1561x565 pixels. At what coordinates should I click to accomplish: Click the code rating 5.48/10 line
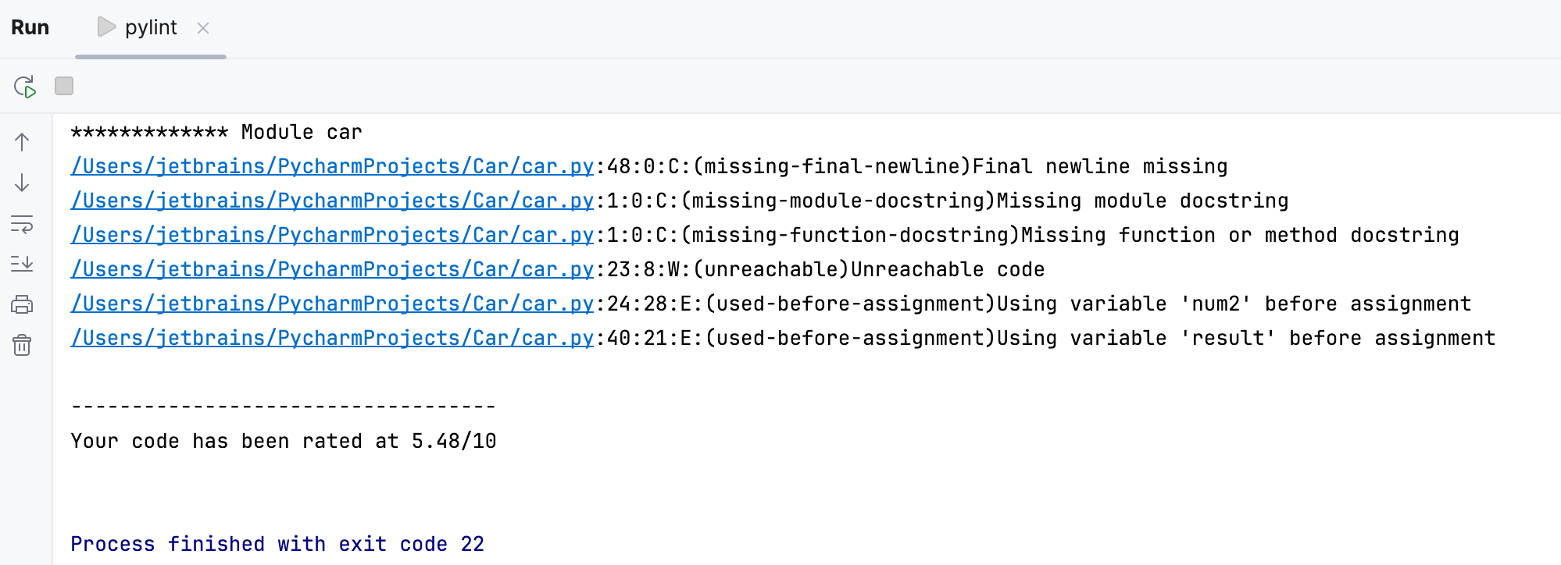[x=284, y=441]
